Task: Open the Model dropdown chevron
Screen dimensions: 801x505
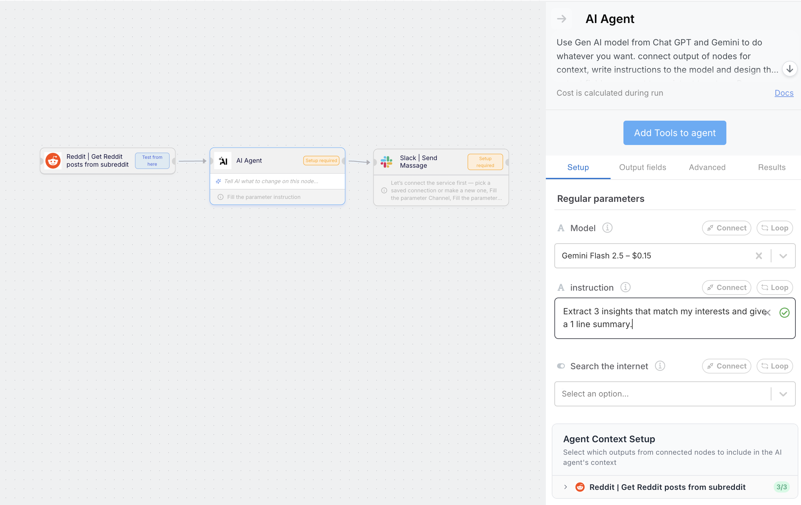Action: point(783,256)
